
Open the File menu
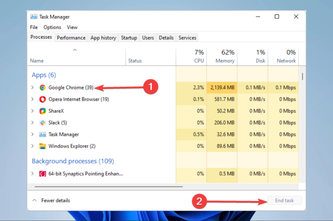tap(34, 27)
